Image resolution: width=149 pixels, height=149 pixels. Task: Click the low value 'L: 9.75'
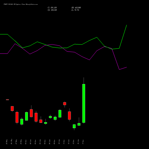75,10
